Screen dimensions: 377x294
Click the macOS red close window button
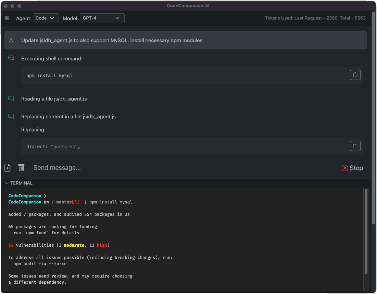[5, 6]
